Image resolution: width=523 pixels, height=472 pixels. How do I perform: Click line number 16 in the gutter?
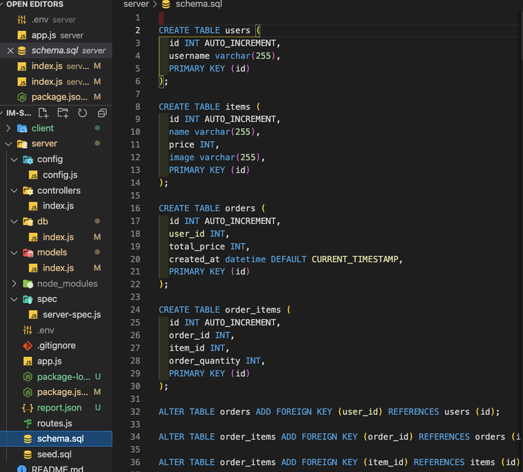(135, 208)
